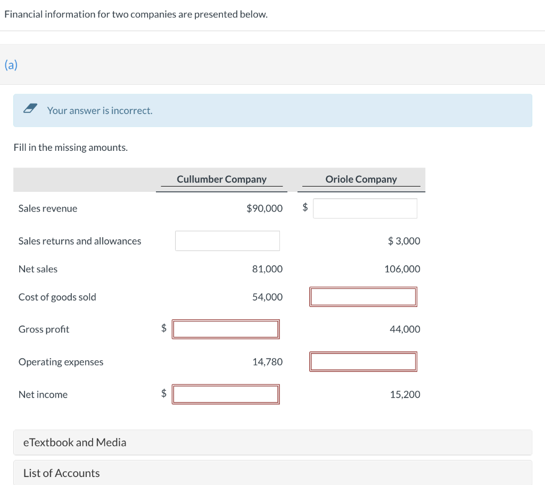
Task: Click Cullumber sales returns and allowances field
Action: [x=227, y=241]
